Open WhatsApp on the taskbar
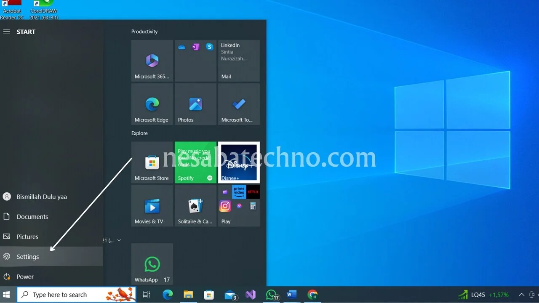 (272, 295)
